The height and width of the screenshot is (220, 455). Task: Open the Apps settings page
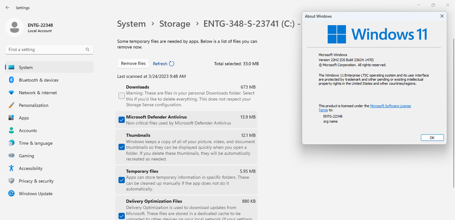coord(49,118)
